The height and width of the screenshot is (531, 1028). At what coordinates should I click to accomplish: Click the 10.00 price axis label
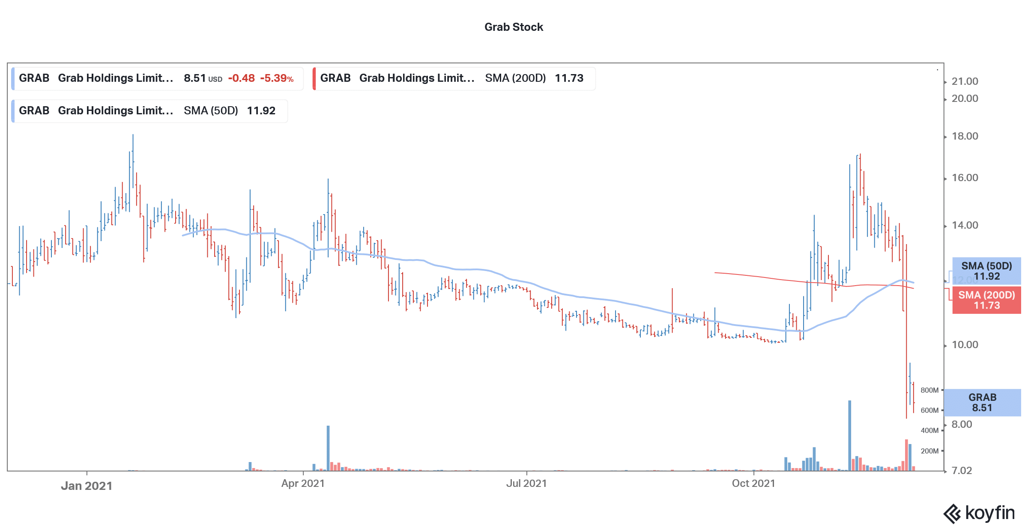[965, 345]
